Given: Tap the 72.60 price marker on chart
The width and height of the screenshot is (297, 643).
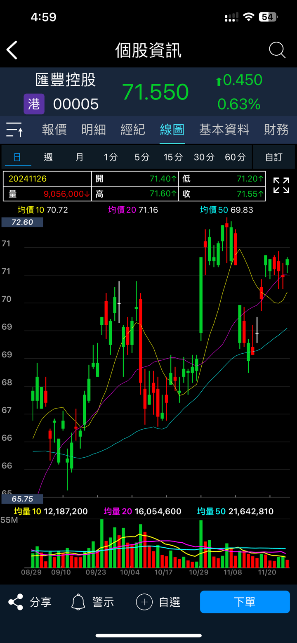Looking at the screenshot, I should tap(22, 222).
